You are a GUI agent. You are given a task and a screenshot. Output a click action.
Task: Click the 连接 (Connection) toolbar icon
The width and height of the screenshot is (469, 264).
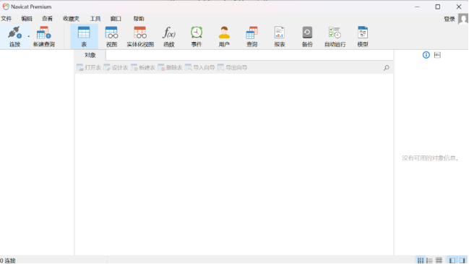[x=14, y=36]
